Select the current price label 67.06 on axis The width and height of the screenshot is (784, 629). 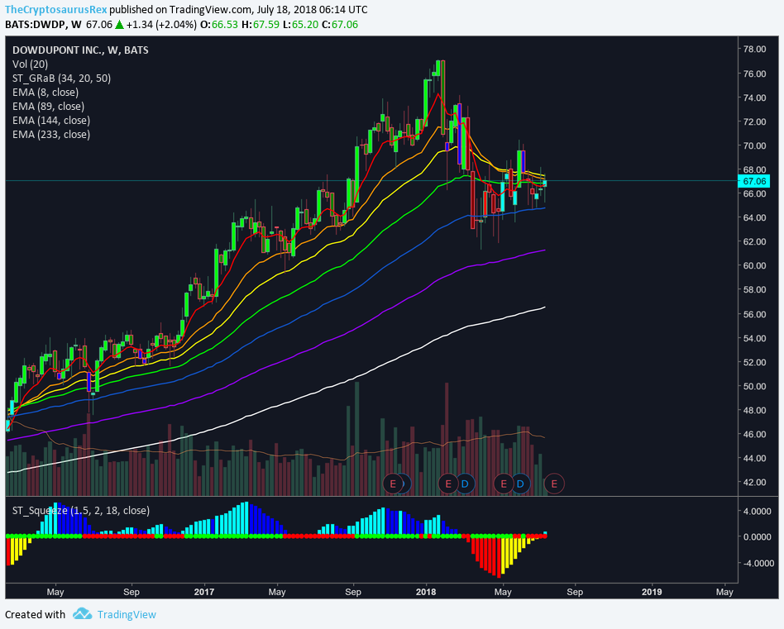click(754, 181)
